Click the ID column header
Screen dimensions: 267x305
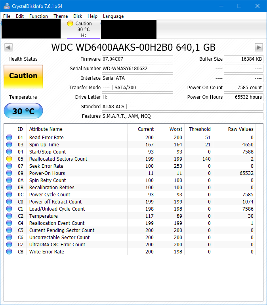[21, 129]
